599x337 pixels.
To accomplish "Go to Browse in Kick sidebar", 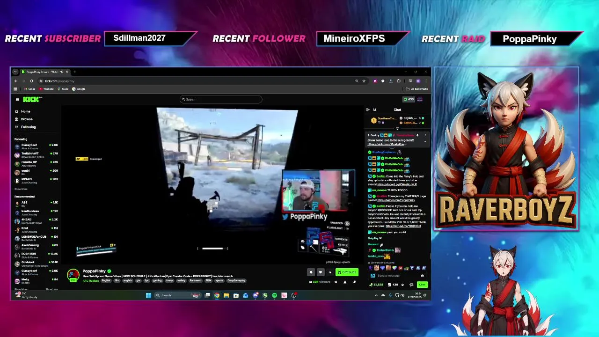I will click(x=23, y=119).
